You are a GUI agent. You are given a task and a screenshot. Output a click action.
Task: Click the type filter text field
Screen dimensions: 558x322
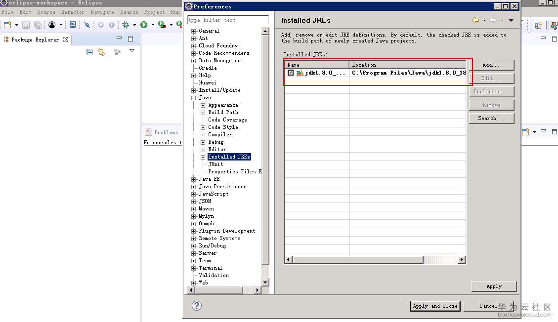tap(228, 20)
